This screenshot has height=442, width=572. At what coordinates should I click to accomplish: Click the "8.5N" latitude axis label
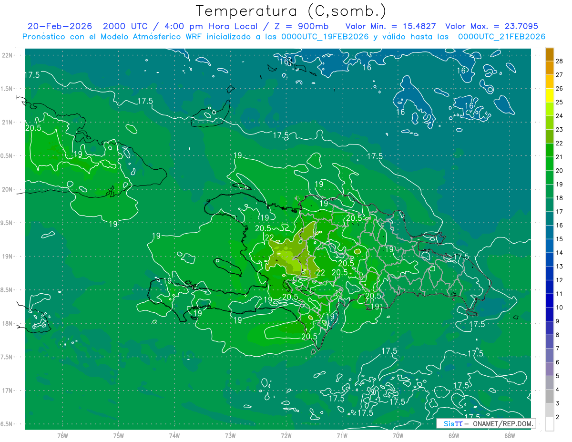(8, 290)
